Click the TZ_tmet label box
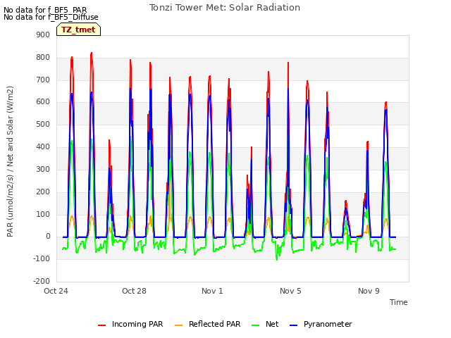The image size is (451, 338). coord(78,30)
